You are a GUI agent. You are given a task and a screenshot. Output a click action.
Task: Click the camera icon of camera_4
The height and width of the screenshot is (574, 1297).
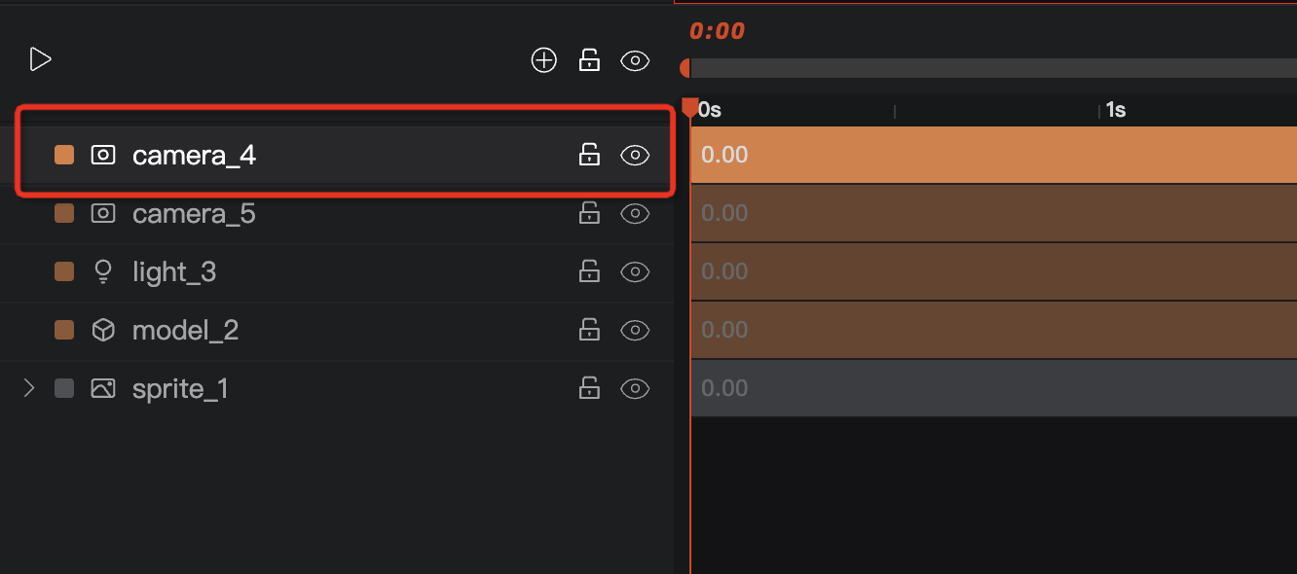pos(103,155)
